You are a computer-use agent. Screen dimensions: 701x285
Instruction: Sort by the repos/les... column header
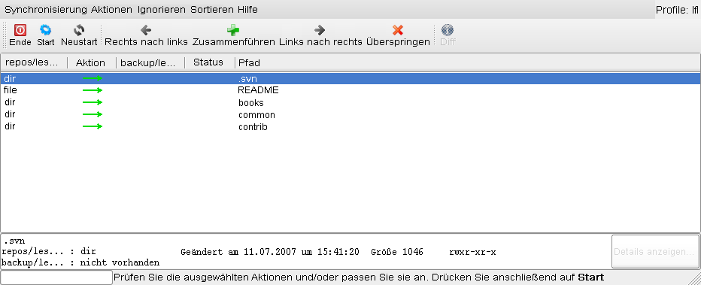[x=34, y=62]
